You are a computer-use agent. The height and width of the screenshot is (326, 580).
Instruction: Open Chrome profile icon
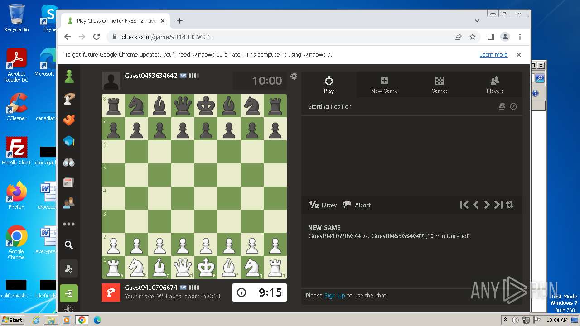505,37
